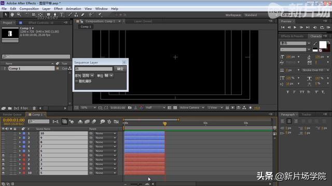Hide layer 6 using its eye icon

[4, 156]
